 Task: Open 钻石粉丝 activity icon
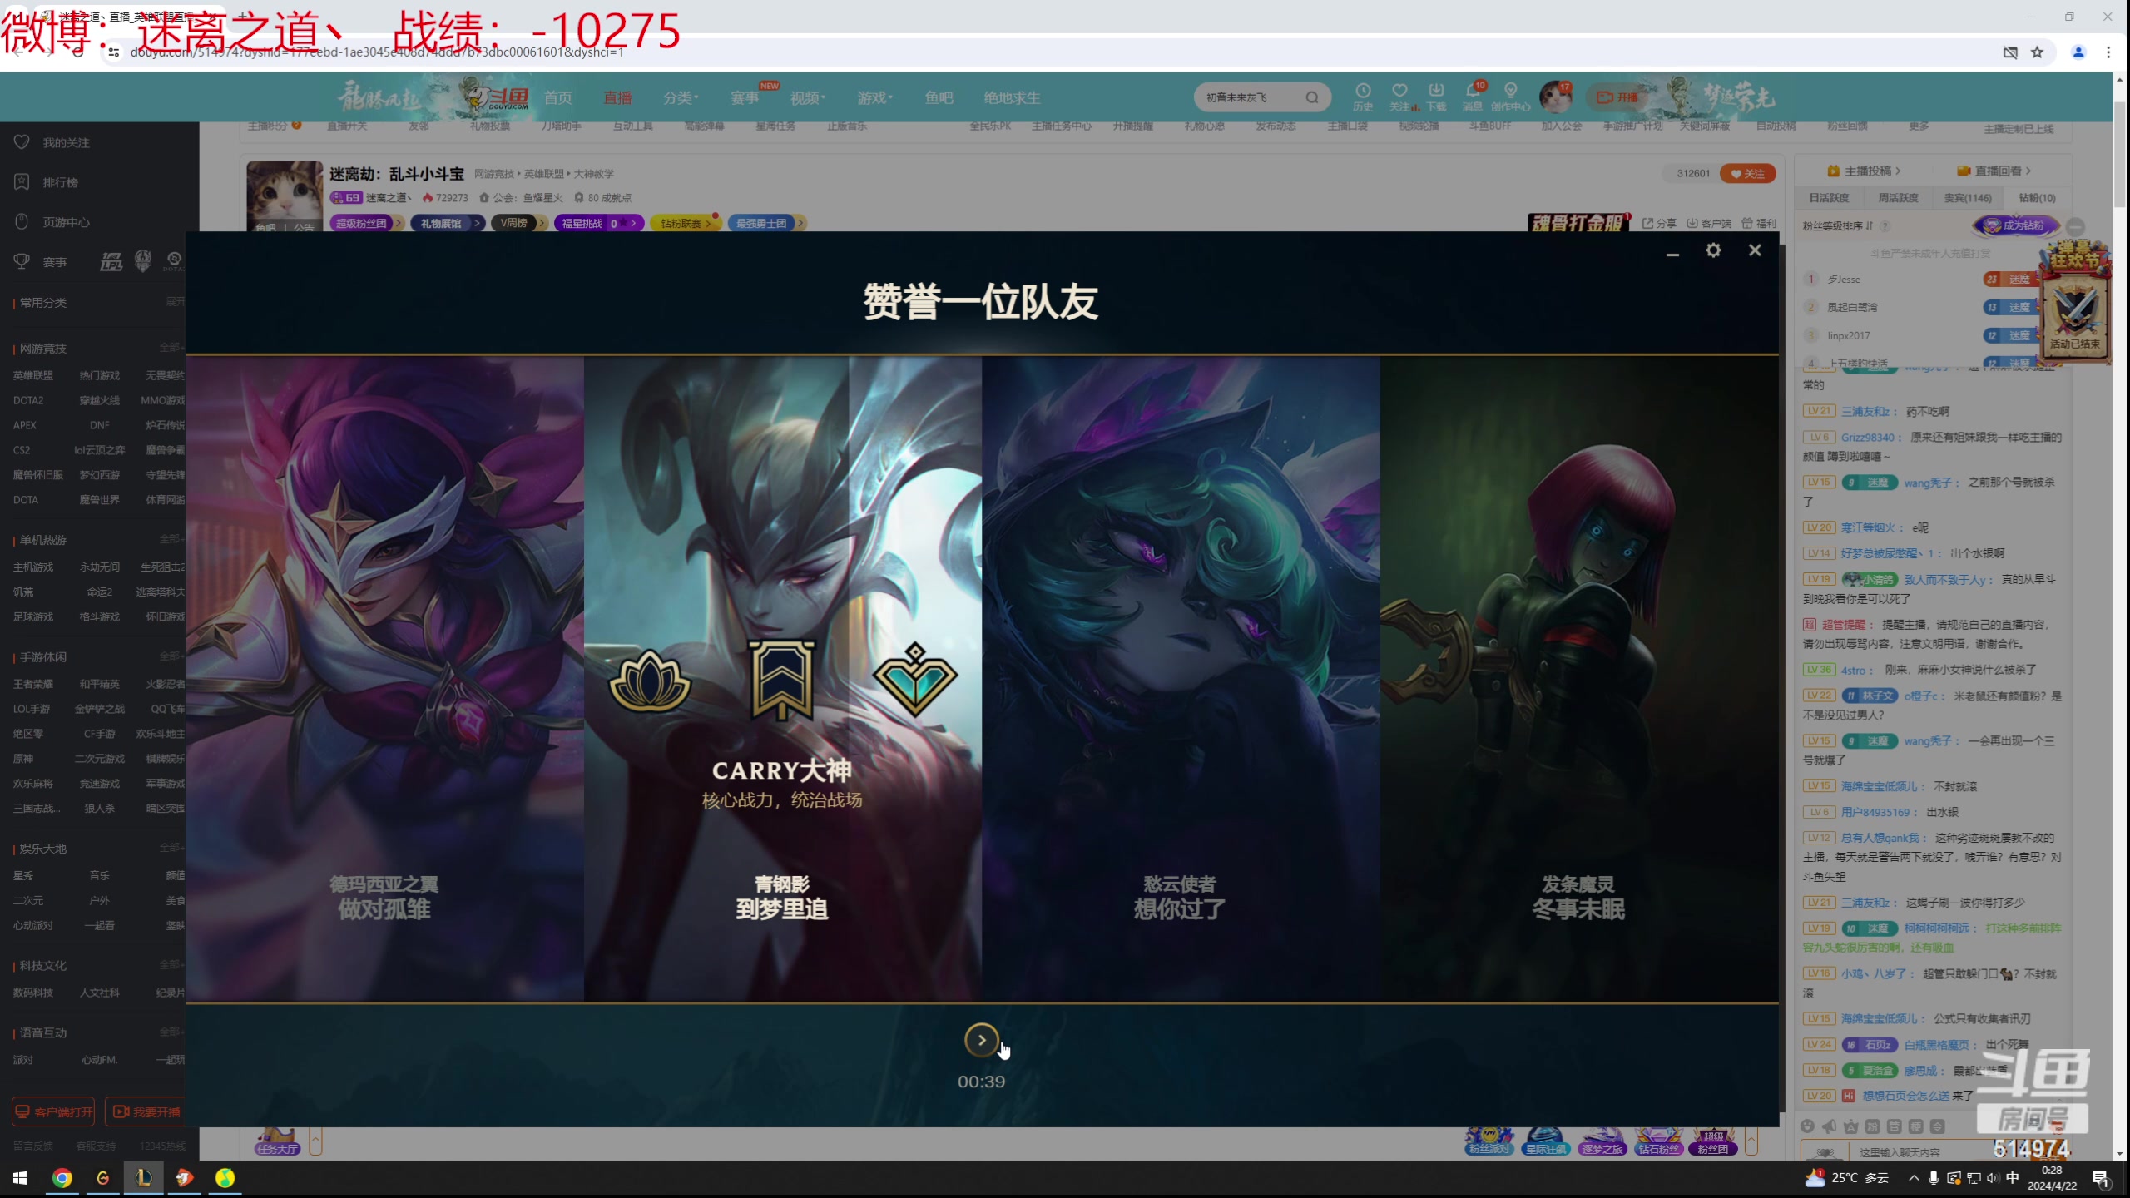pos(1657,1141)
